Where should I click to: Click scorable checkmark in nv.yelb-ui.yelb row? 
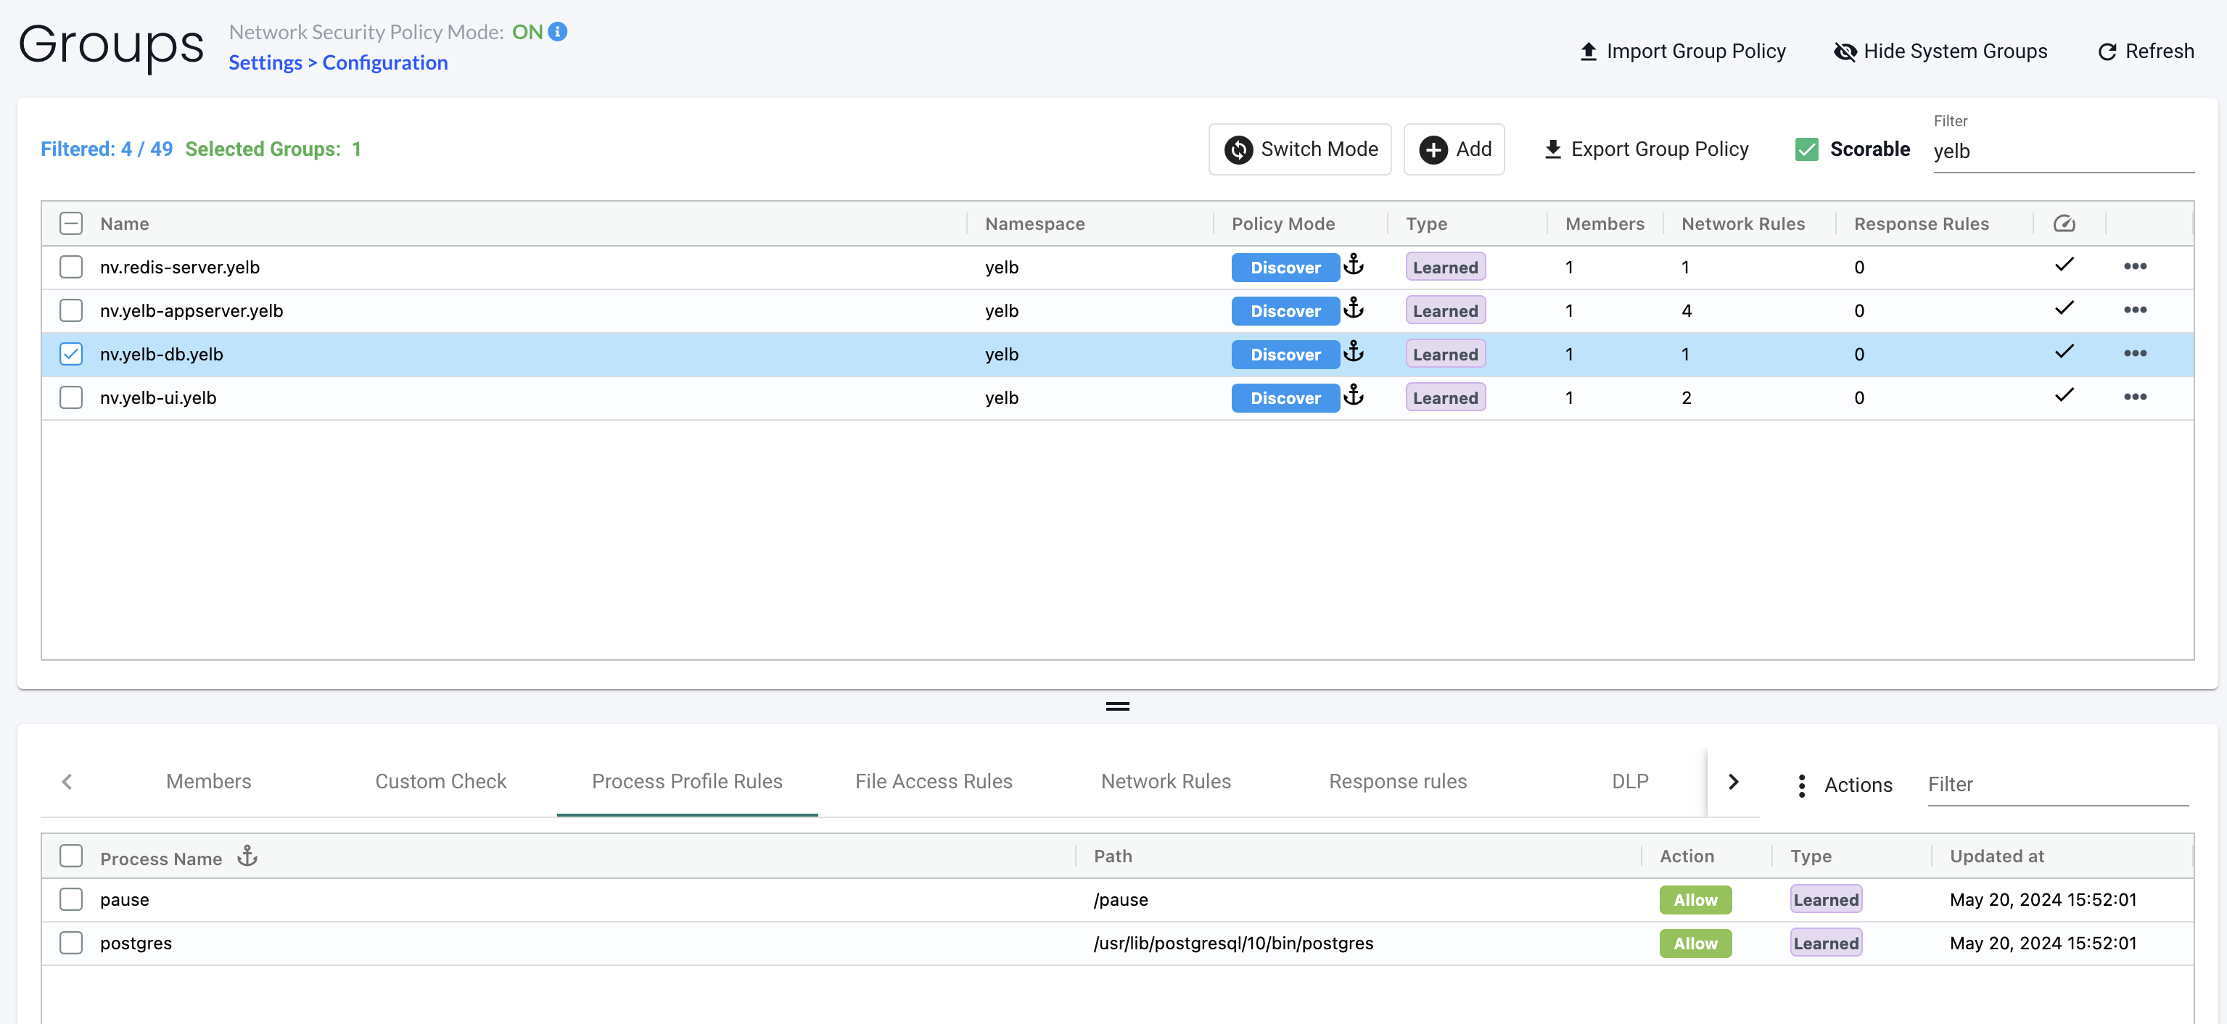(x=2064, y=395)
